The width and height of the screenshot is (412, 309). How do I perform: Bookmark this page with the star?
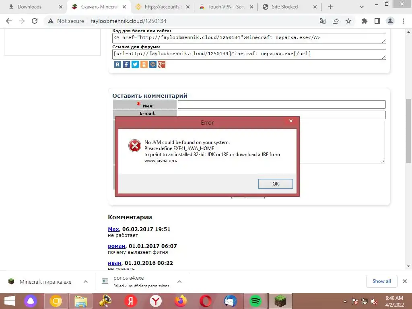pyautogui.click(x=348, y=21)
